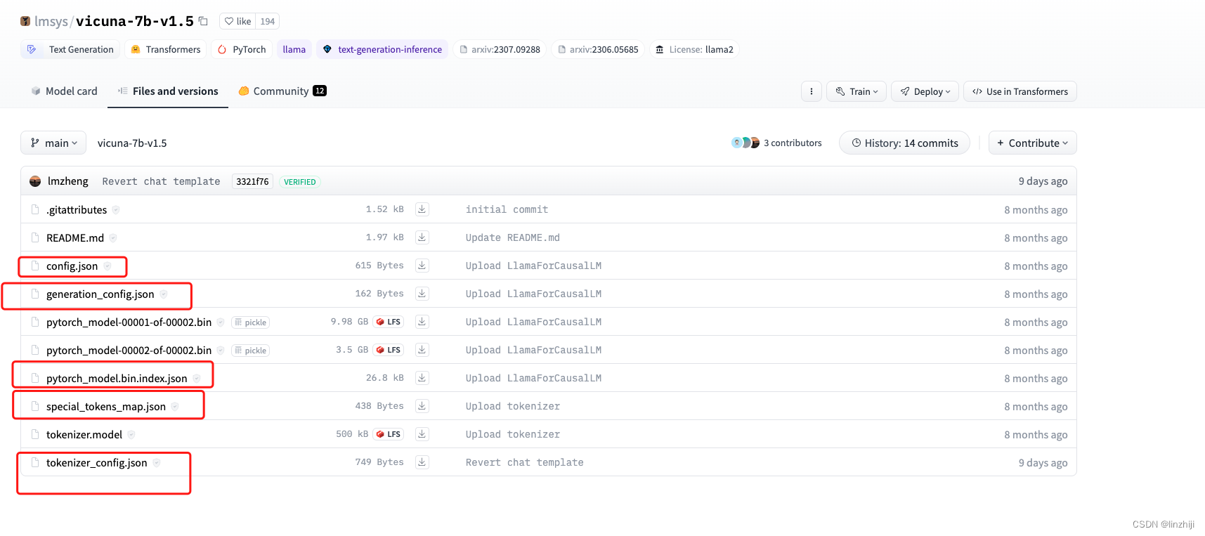This screenshot has height=536, width=1205.
Task: Open the generation_config.json file
Action: (100, 294)
